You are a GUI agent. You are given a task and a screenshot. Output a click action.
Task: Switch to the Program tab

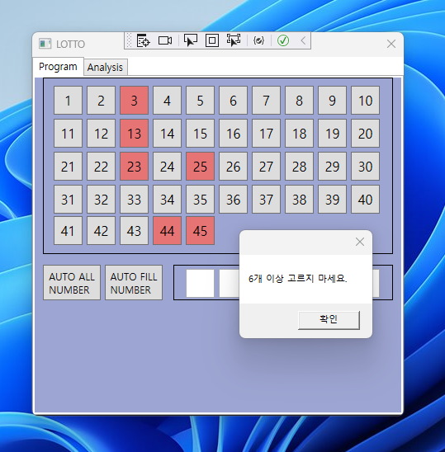pos(58,67)
